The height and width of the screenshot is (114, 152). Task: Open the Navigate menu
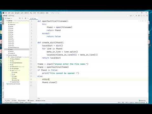point(17,13)
